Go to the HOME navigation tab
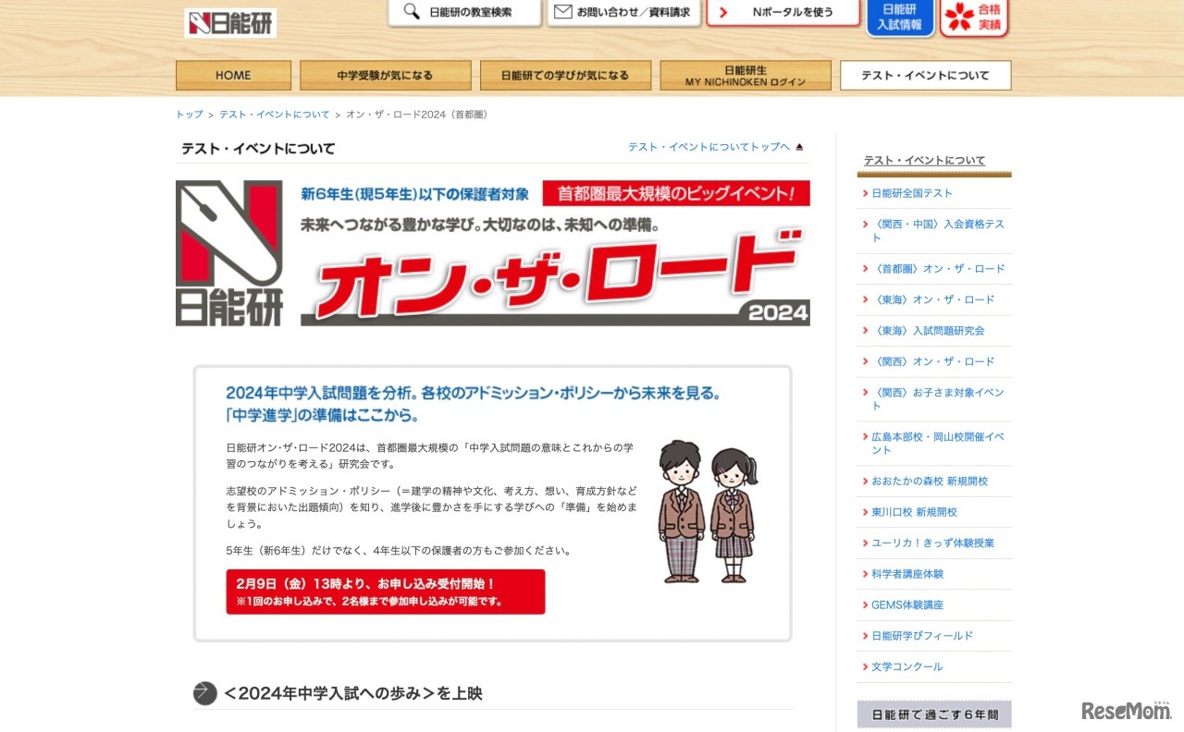The image size is (1184, 732). [x=233, y=76]
